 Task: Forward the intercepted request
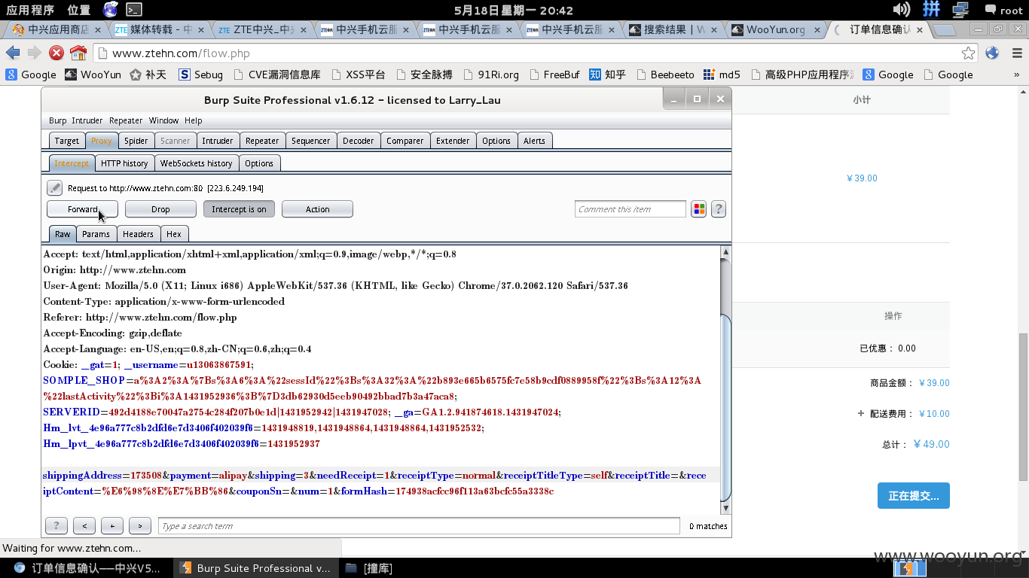tap(82, 209)
